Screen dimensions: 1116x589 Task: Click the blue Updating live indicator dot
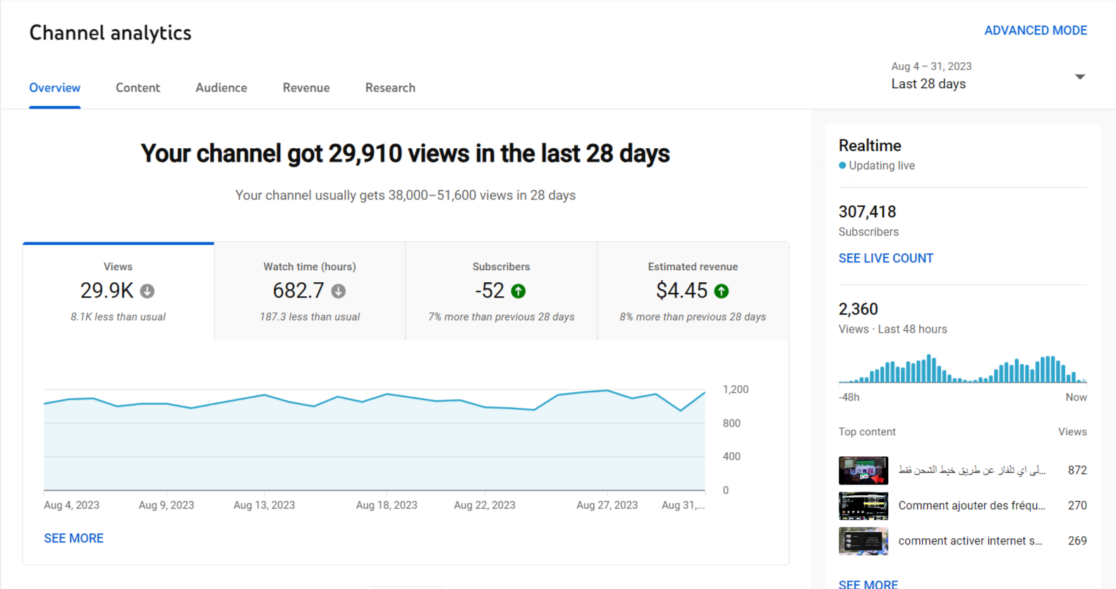click(x=842, y=166)
